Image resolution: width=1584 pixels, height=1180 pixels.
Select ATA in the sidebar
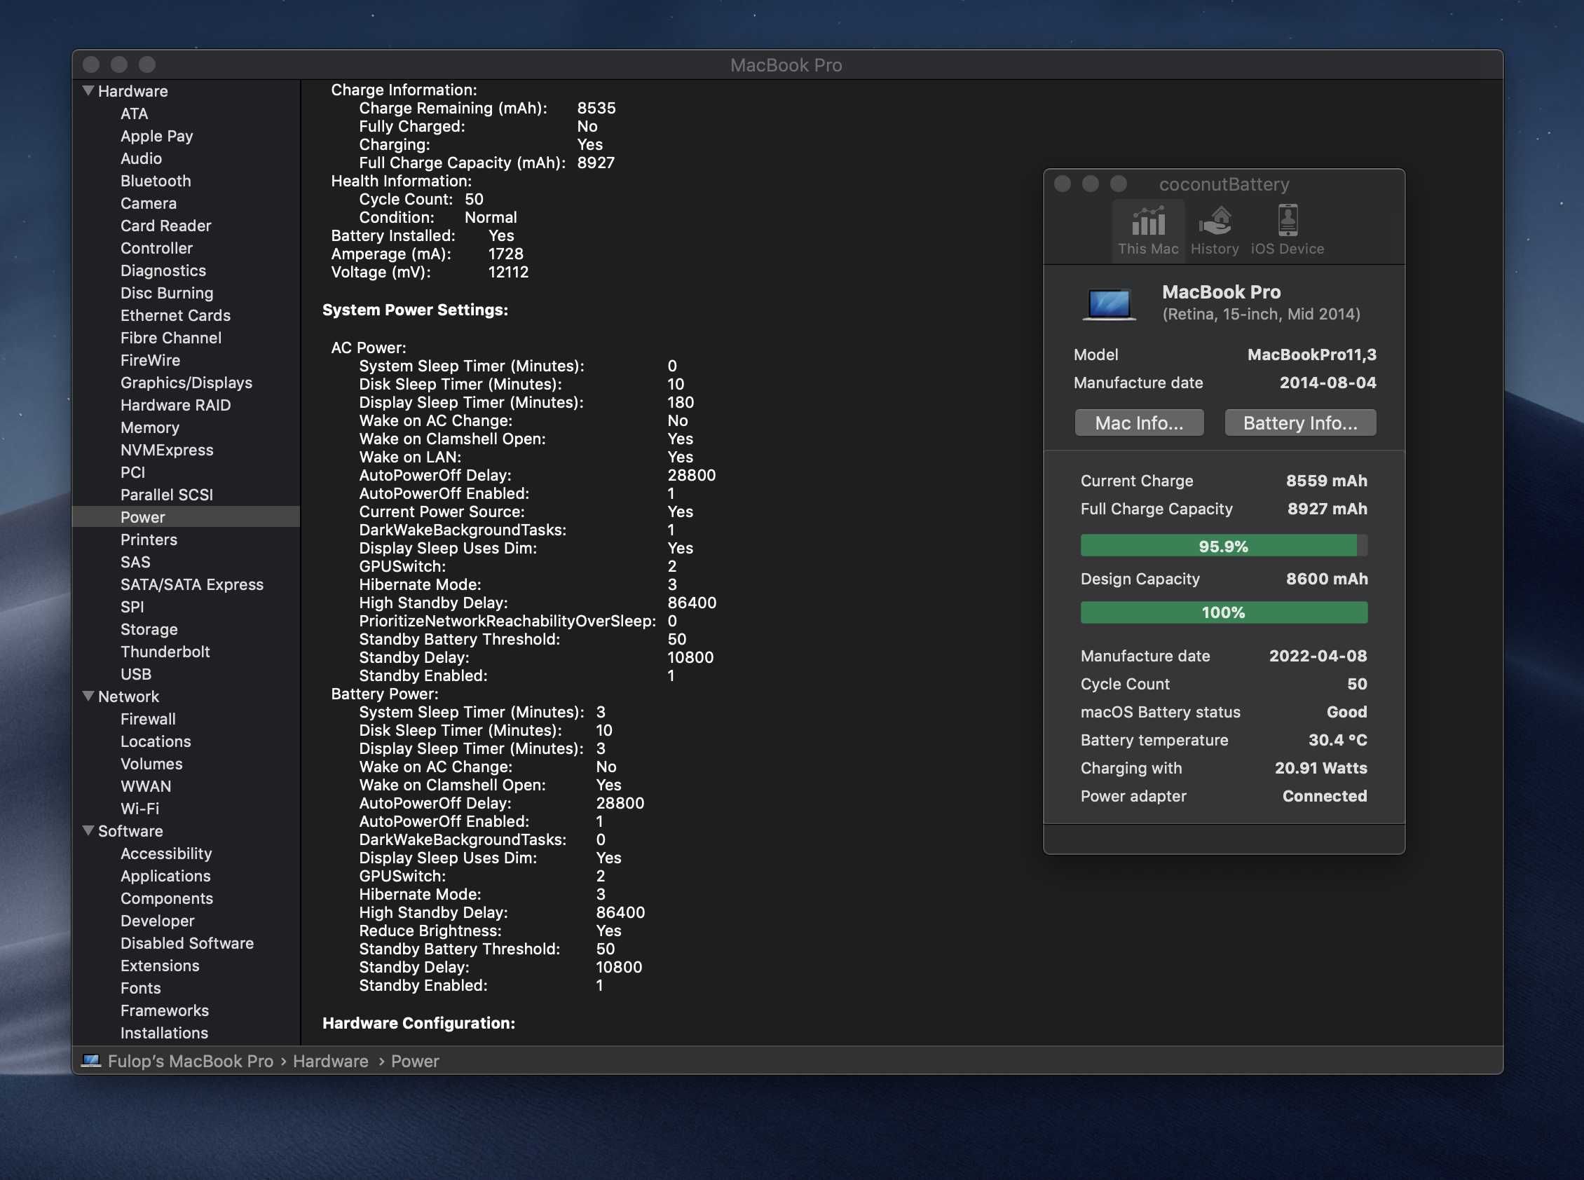(135, 114)
